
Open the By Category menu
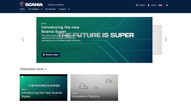[34, 9]
